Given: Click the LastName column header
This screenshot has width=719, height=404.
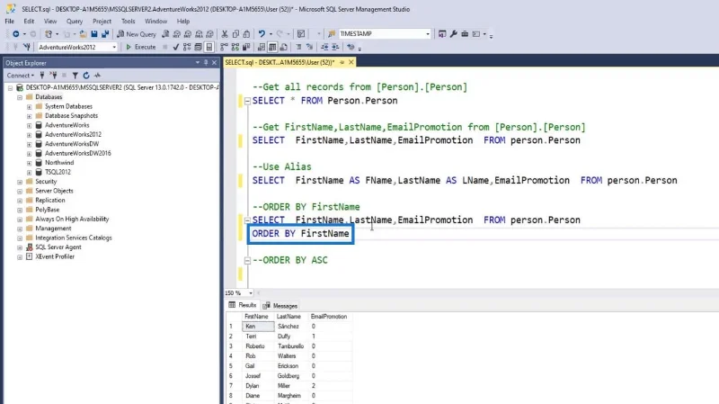Looking at the screenshot, I should tap(288, 317).
